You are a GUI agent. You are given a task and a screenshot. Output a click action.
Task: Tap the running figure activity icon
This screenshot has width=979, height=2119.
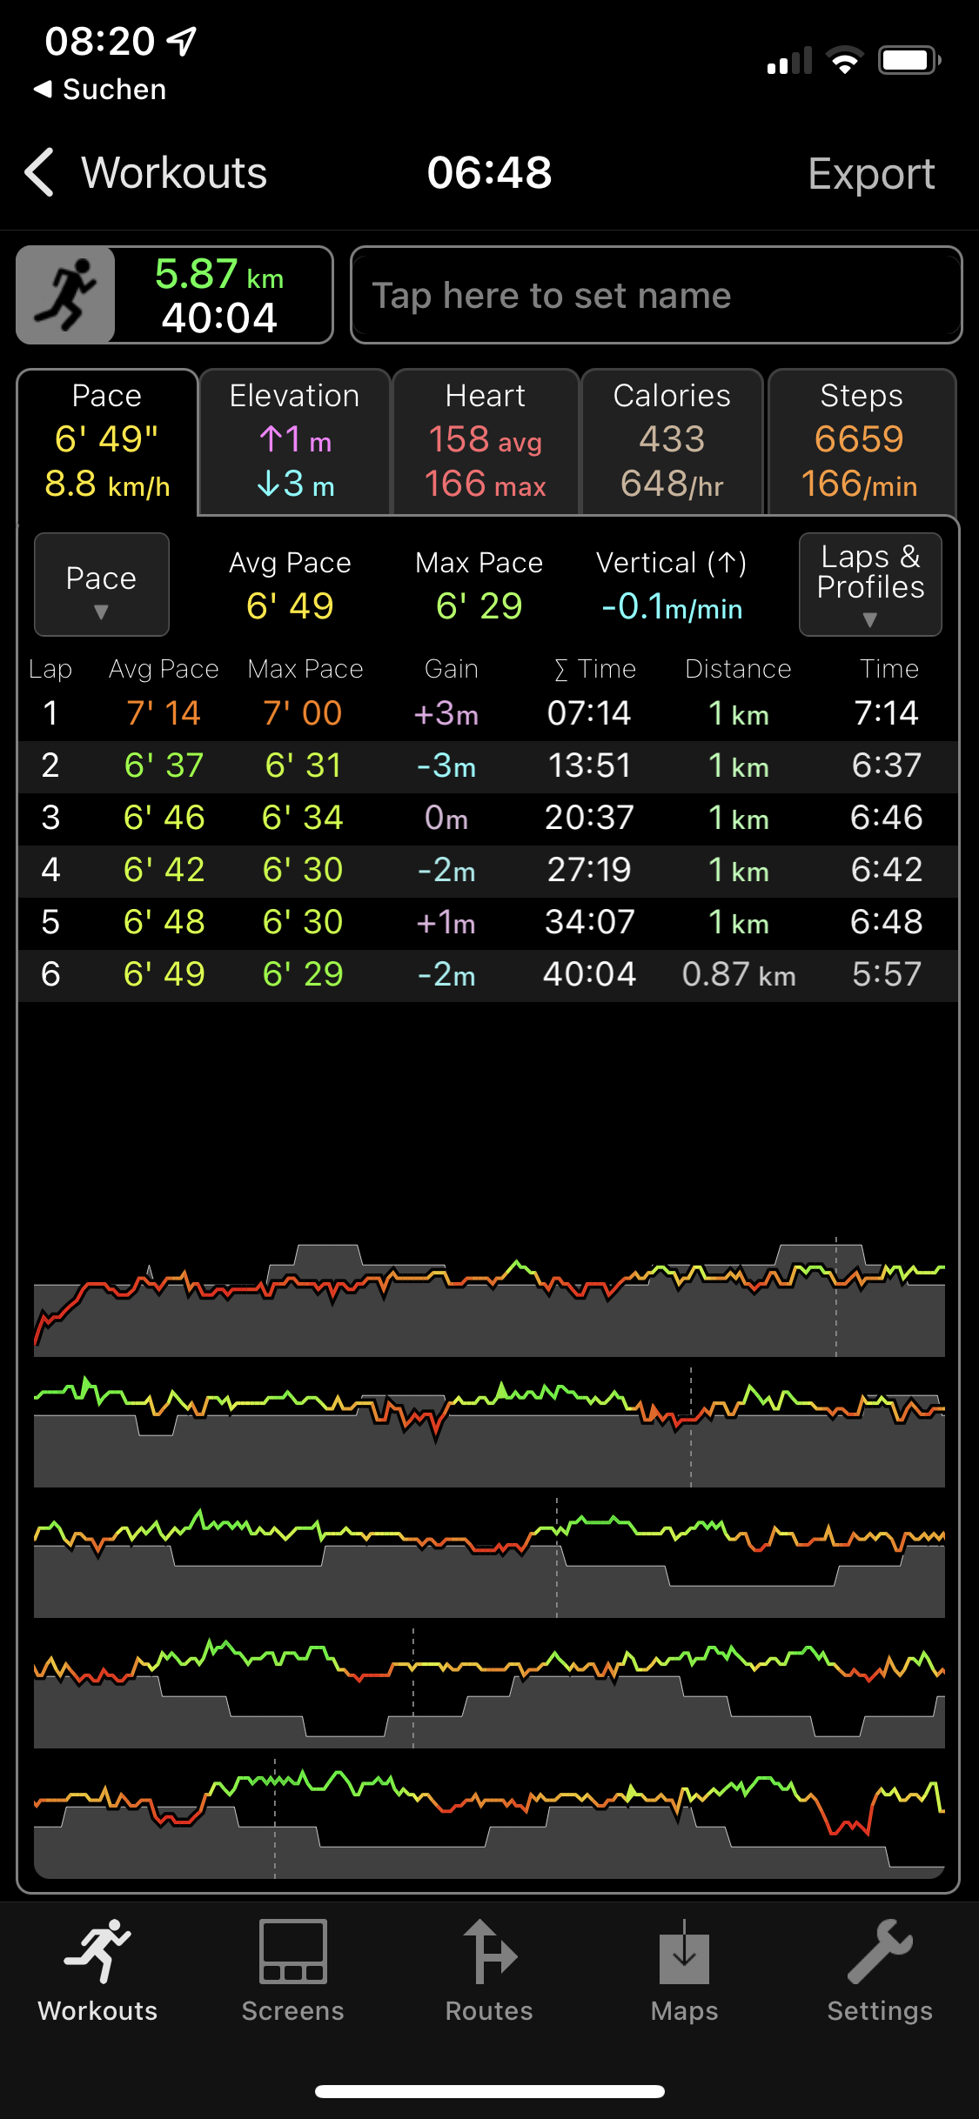click(x=66, y=295)
